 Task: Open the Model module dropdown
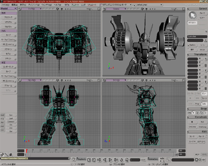click(x=8, y=8)
